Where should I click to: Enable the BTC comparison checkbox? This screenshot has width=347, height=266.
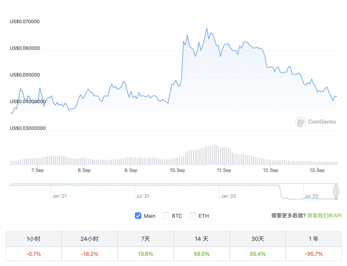tap(166, 216)
